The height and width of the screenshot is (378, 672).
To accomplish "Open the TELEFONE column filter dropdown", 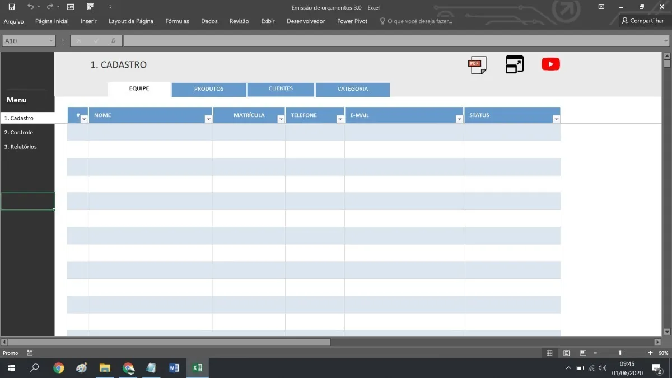I will 340,119.
